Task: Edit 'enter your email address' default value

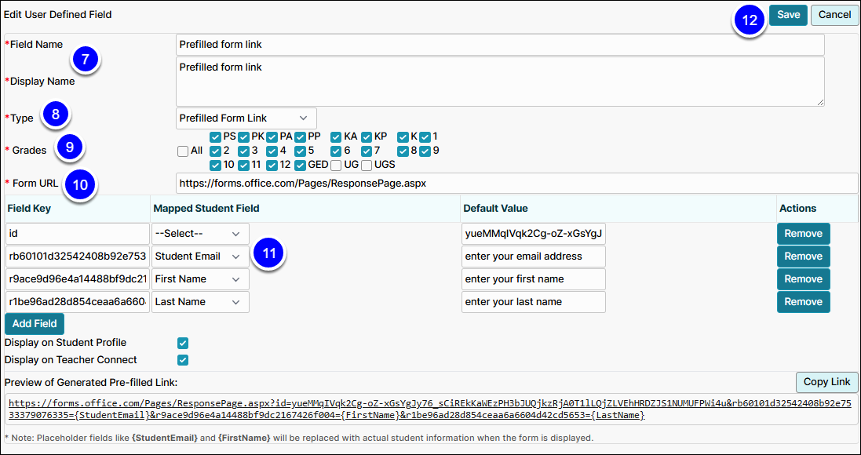Action: (534, 257)
